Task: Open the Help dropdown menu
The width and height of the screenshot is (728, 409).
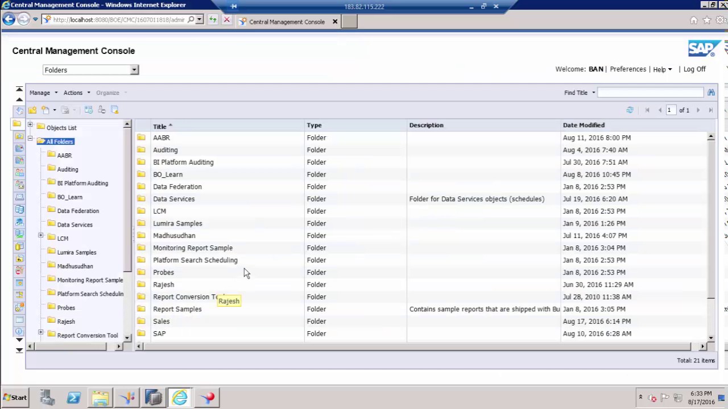Action: 663,69
